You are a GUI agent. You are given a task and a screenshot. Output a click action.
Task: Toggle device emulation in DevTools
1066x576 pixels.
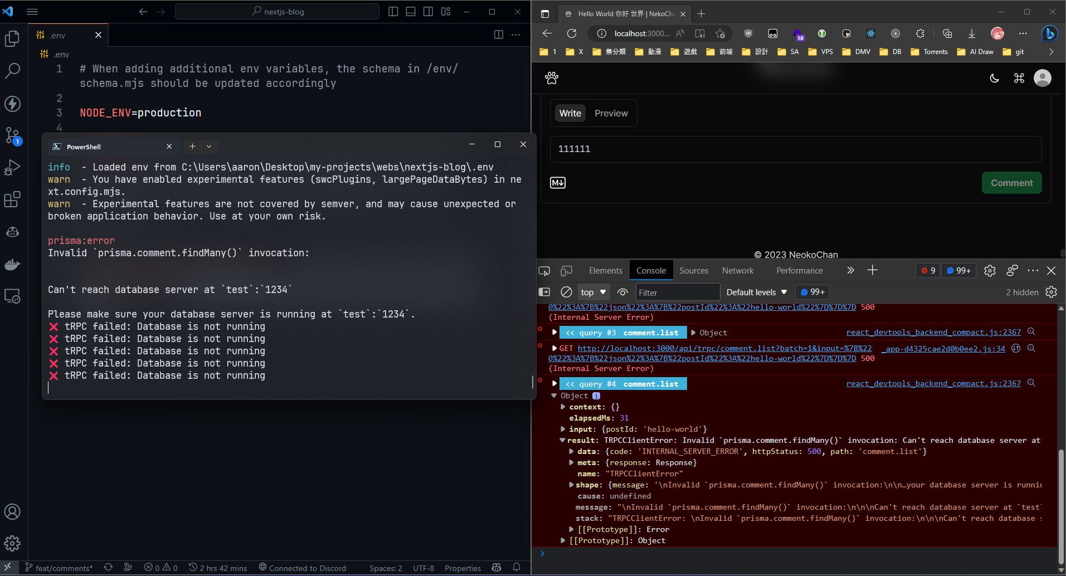566,271
